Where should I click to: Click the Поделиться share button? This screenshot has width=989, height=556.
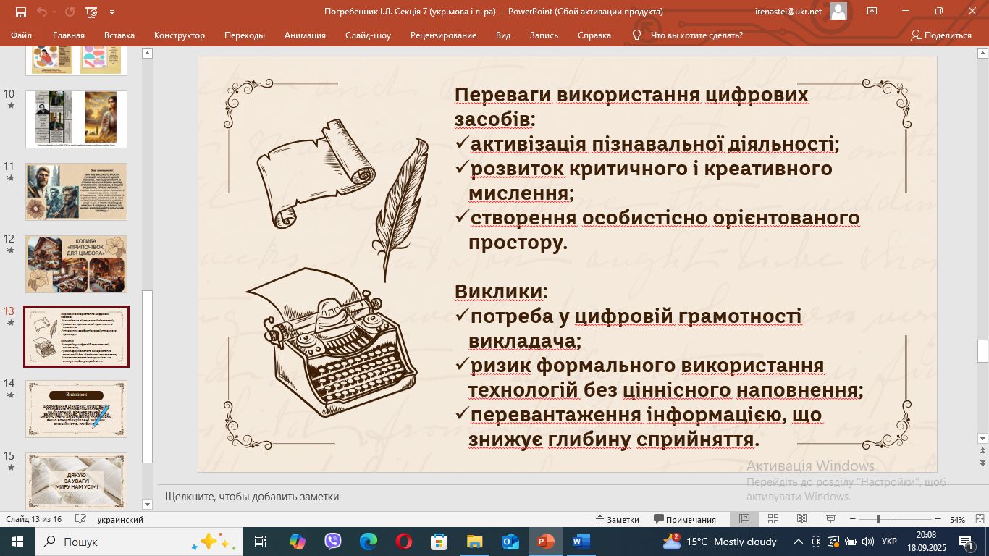click(x=940, y=35)
